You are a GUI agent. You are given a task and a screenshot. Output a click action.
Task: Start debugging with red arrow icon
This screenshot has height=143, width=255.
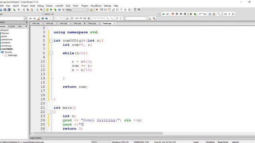(97, 10)
